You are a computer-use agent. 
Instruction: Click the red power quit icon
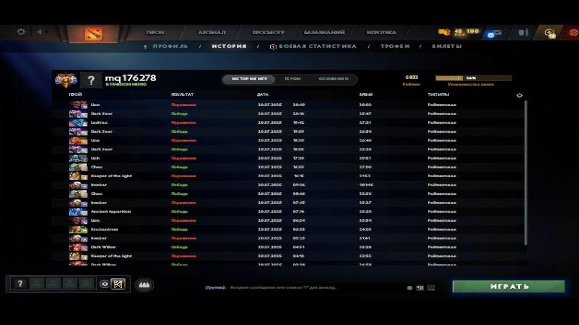tap(574, 33)
